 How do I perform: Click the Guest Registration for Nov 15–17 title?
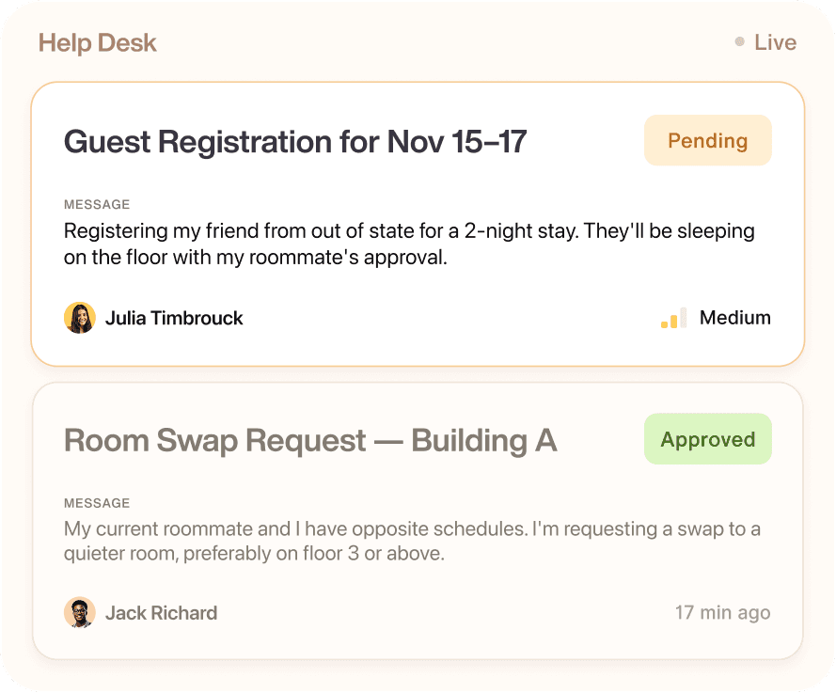(294, 141)
